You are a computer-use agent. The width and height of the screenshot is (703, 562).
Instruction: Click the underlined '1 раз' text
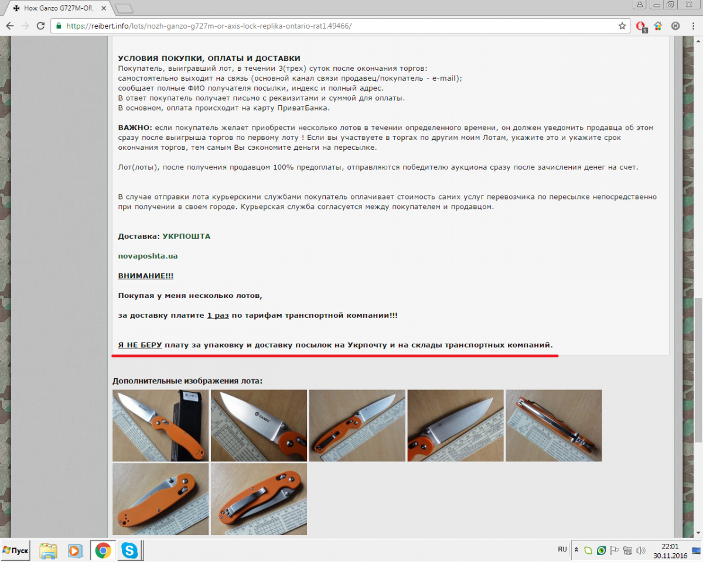pos(218,315)
